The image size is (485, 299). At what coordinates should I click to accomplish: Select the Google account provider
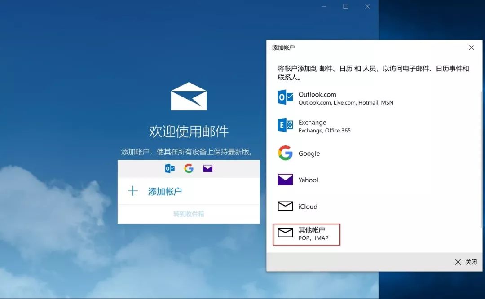tap(309, 153)
